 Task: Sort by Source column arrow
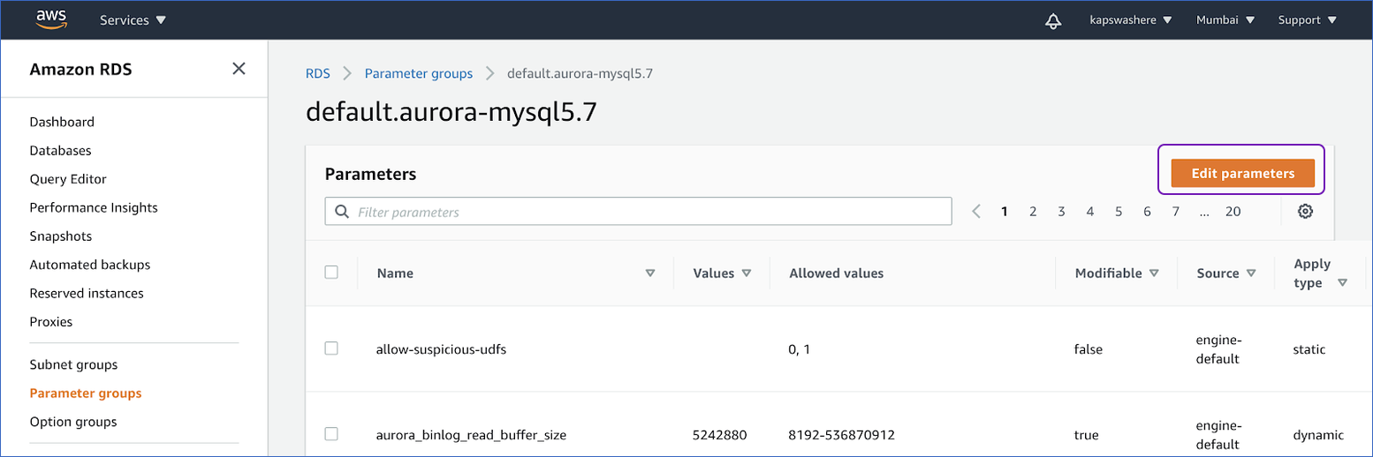coord(1251,273)
